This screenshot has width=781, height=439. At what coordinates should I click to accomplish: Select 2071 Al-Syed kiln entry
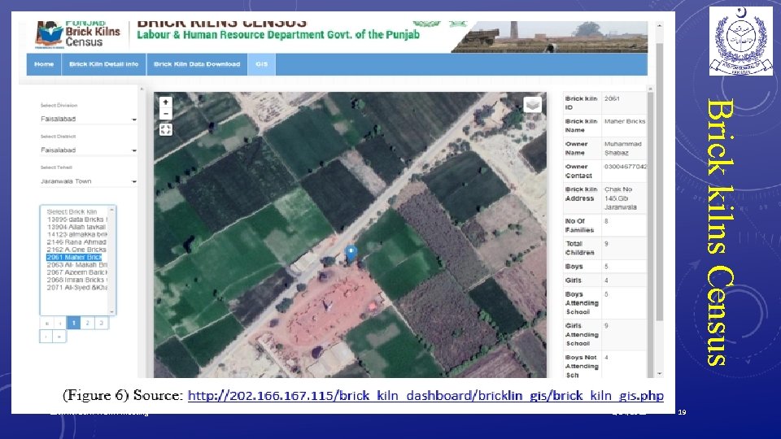click(x=76, y=287)
